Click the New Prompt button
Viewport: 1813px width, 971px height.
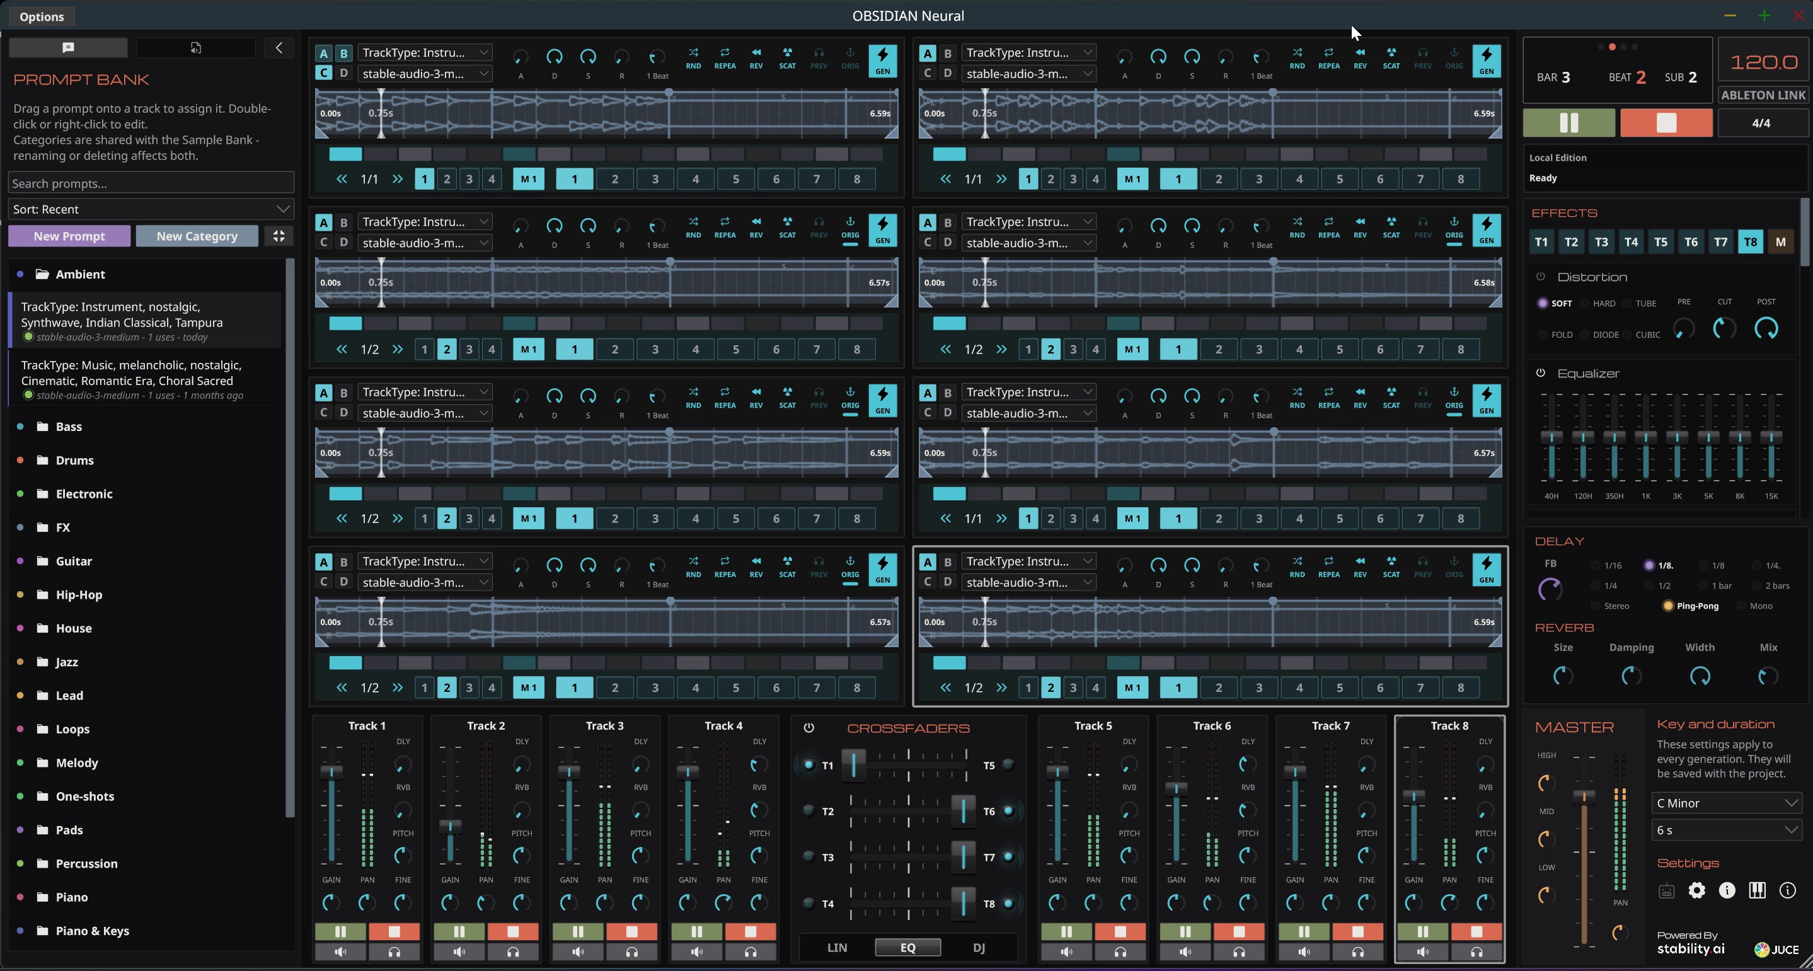coord(69,236)
